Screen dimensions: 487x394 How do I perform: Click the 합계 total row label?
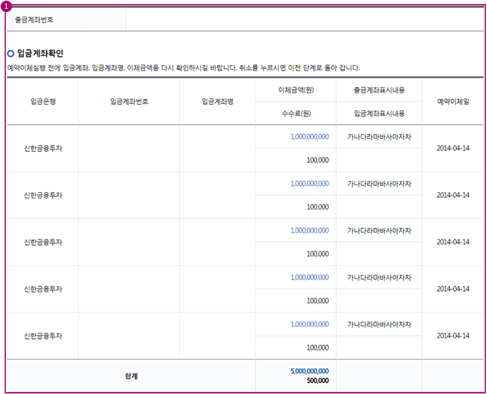pyautogui.click(x=131, y=376)
